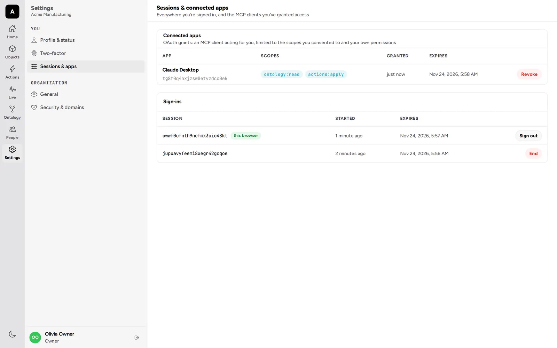
Task: Select Sessions & apps menu item
Action: pyautogui.click(x=86, y=66)
